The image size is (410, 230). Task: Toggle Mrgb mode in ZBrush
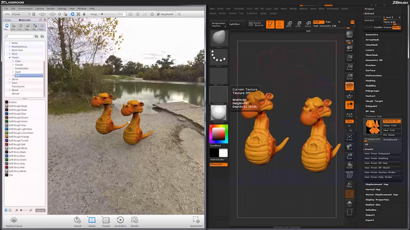click(x=318, y=22)
